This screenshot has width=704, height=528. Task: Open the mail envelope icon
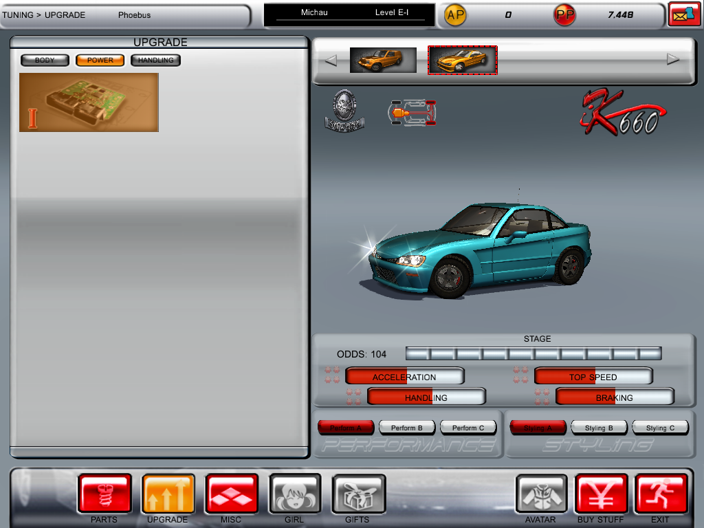click(683, 14)
